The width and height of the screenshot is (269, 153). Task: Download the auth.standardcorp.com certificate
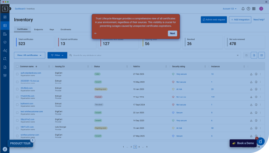(x=251, y=74)
